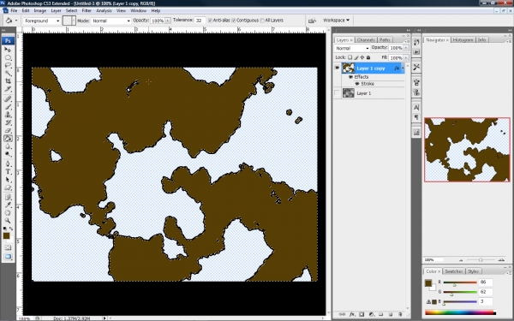Open the Filter menu
The height and width of the screenshot is (321, 514).
click(x=87, y=11)
